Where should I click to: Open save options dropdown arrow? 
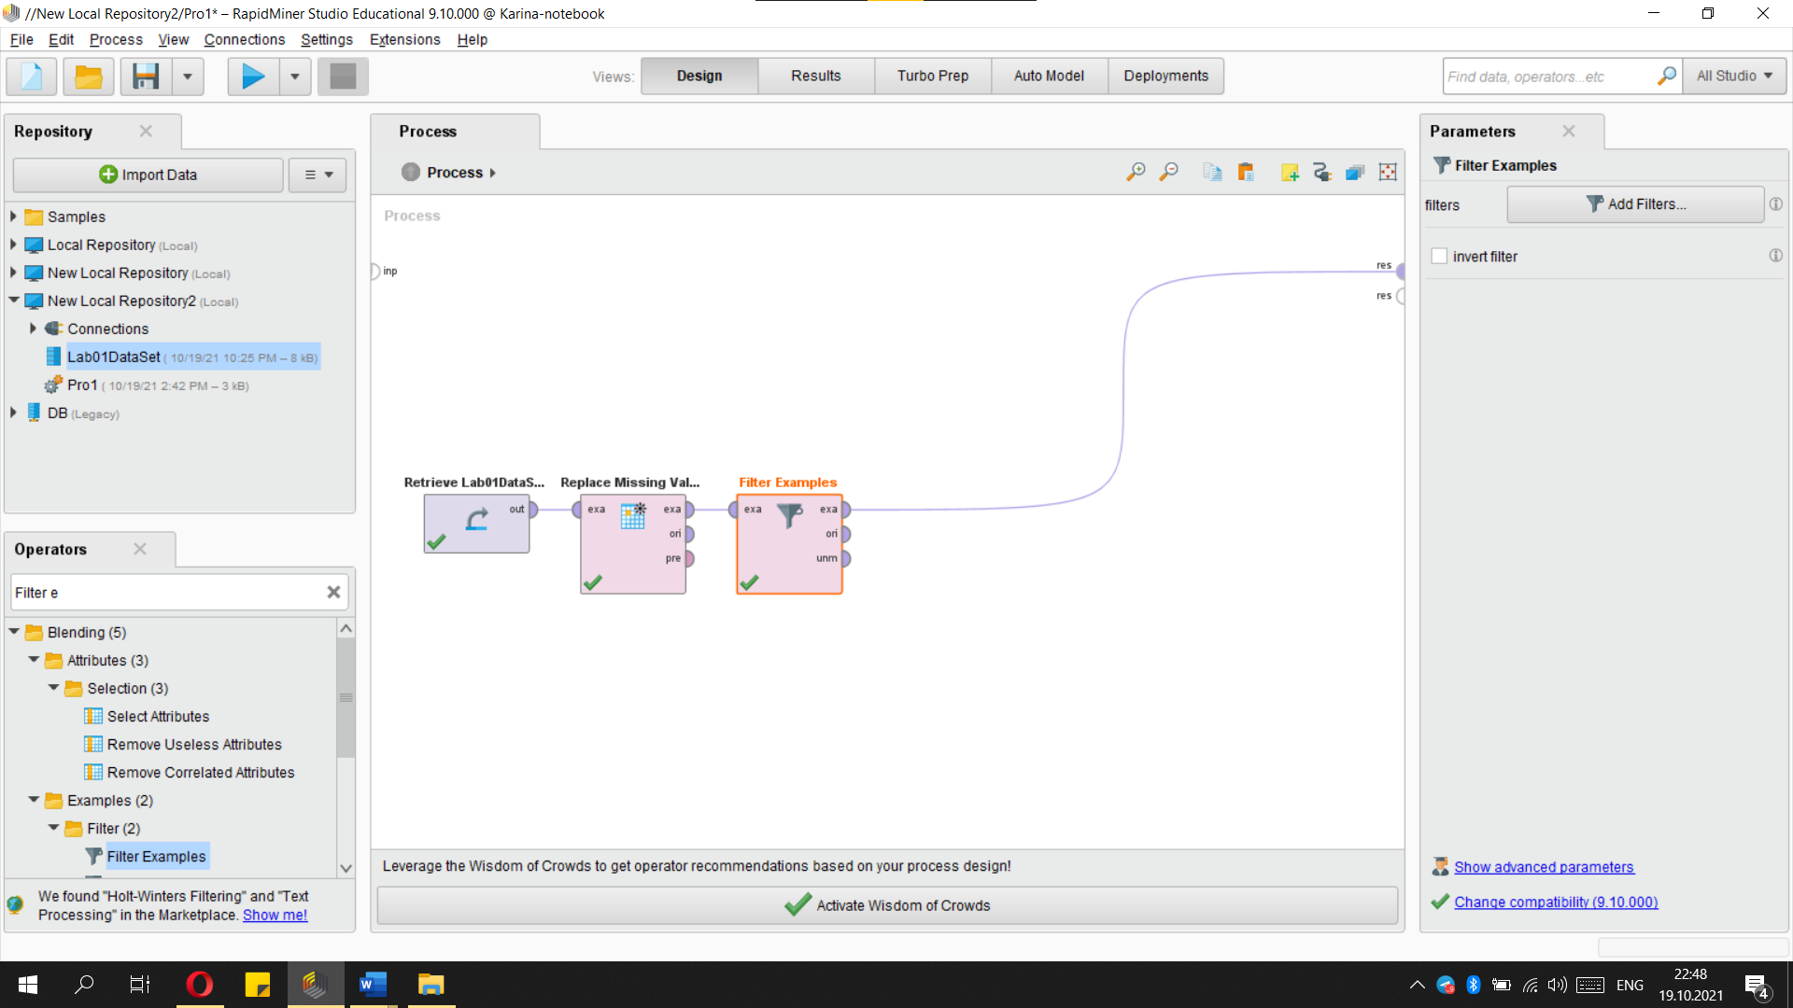coord(188,76)
